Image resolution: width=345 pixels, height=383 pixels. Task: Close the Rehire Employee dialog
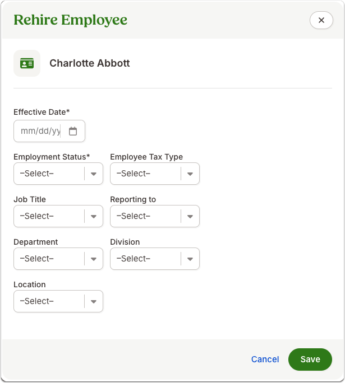[321, 20]
